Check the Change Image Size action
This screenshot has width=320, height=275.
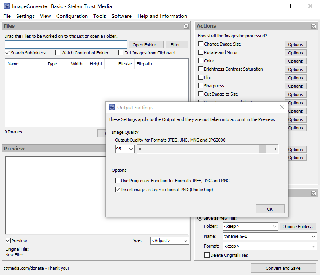coord(201,44)
